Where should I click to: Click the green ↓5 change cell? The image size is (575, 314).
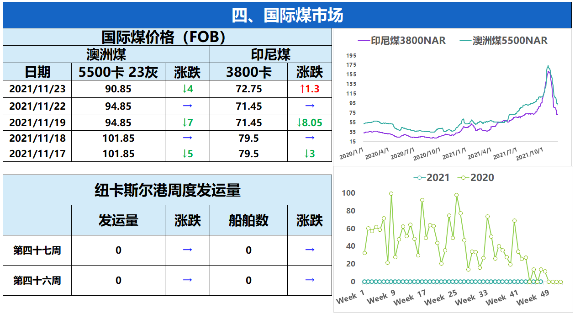click(x=187, y=154)
